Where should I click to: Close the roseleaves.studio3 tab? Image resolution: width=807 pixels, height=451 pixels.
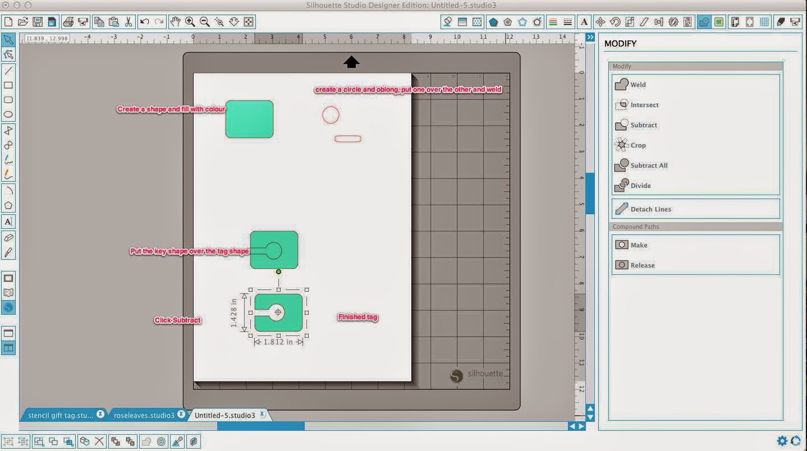click(181, 415)
